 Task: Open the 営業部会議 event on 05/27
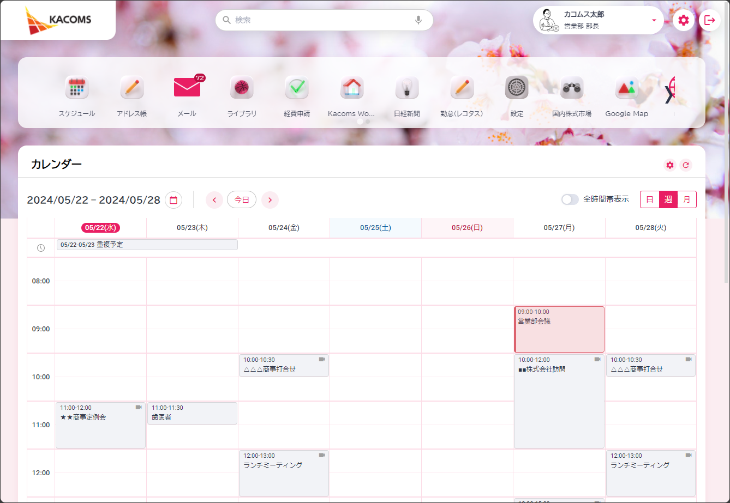coord(559,330)
